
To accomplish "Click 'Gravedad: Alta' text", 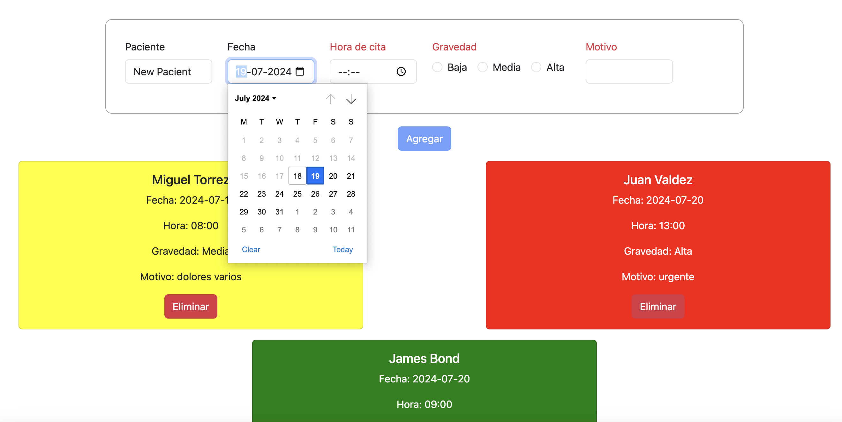I will coord(658,251).
